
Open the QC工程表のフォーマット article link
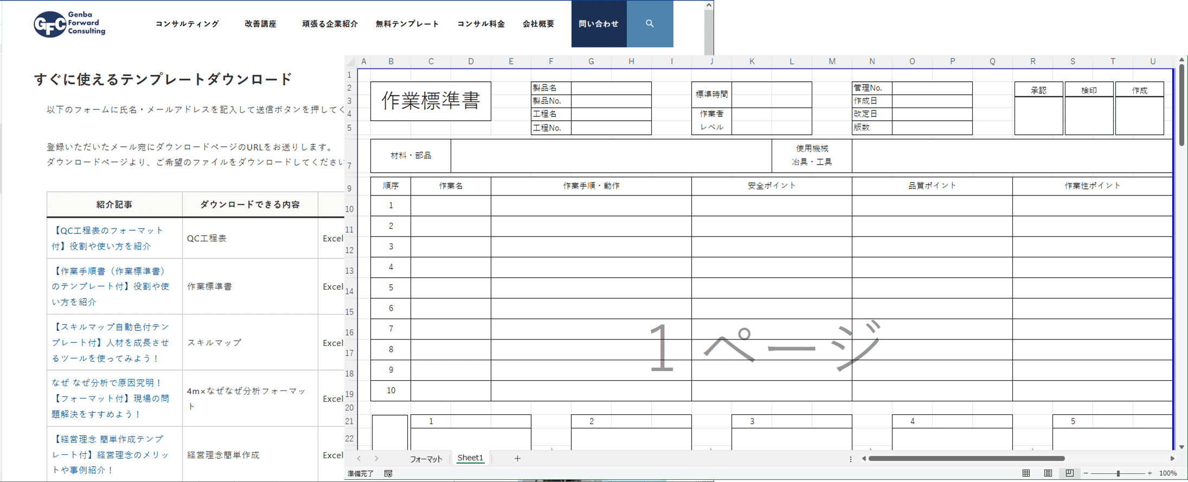pos(107,238)
